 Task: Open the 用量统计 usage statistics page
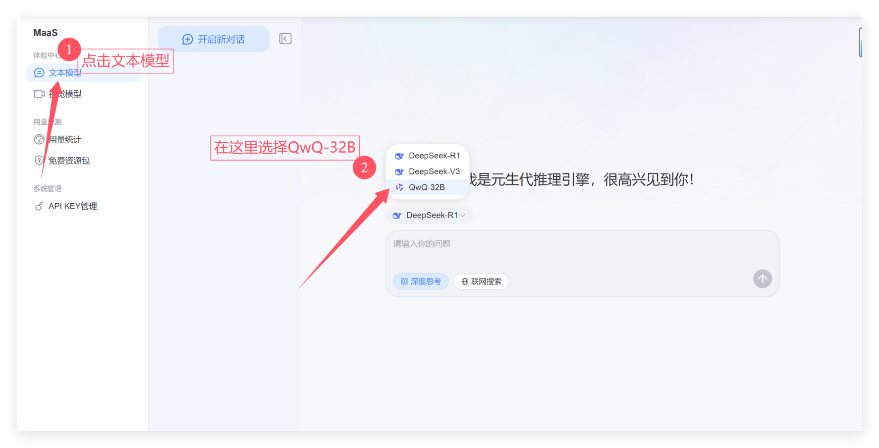(65, 140)
